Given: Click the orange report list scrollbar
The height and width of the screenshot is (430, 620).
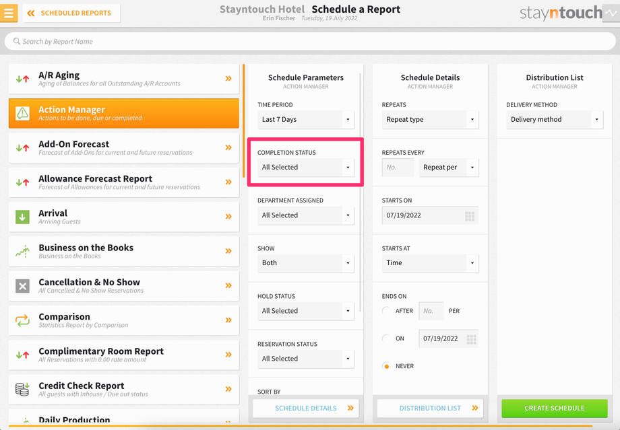Looking at the screenshot, I should click(243, 120).
